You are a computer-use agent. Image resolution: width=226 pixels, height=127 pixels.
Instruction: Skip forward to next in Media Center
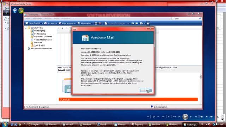pyautogui.click(x=191, y=117)
